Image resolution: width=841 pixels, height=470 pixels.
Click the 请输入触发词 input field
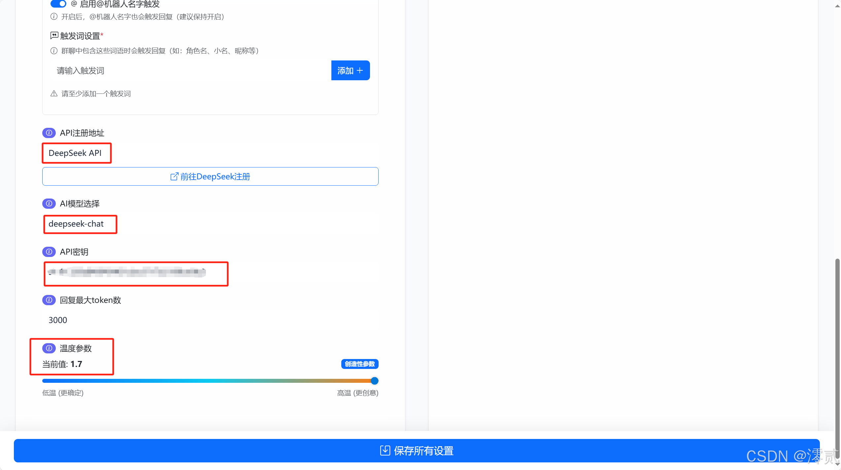(x=190, y=70)
